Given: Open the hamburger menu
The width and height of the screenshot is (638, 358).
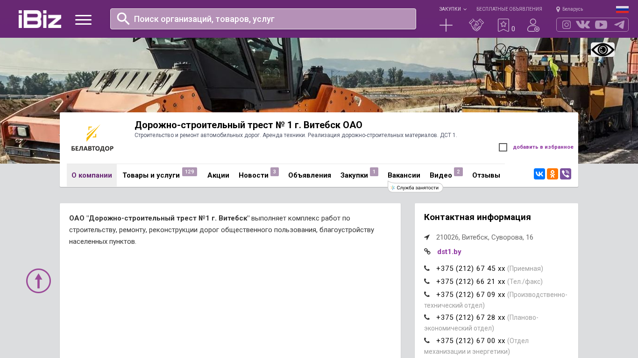Looking at the screenshot, I should pyautogui.click(x=83, y=20).
